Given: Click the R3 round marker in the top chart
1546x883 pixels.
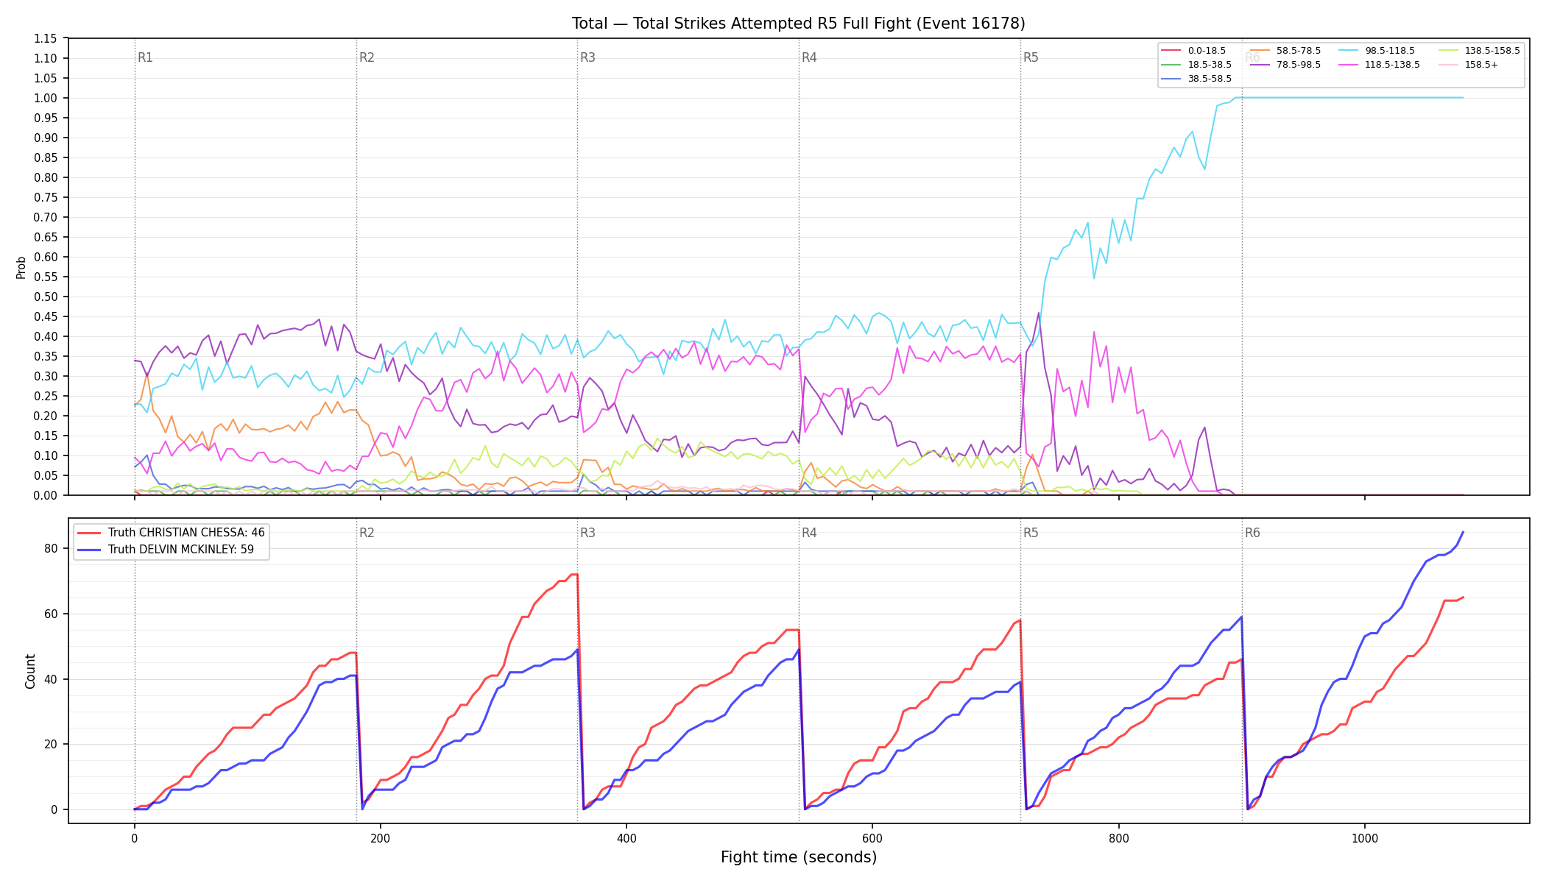Looking at the screenshot, I should click(587, 57).
